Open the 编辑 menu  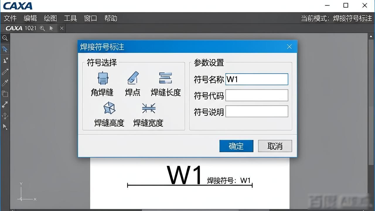(30, 18)
